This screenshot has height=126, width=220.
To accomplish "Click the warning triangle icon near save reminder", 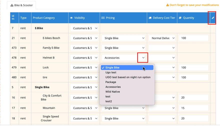I will coord(167,5).
